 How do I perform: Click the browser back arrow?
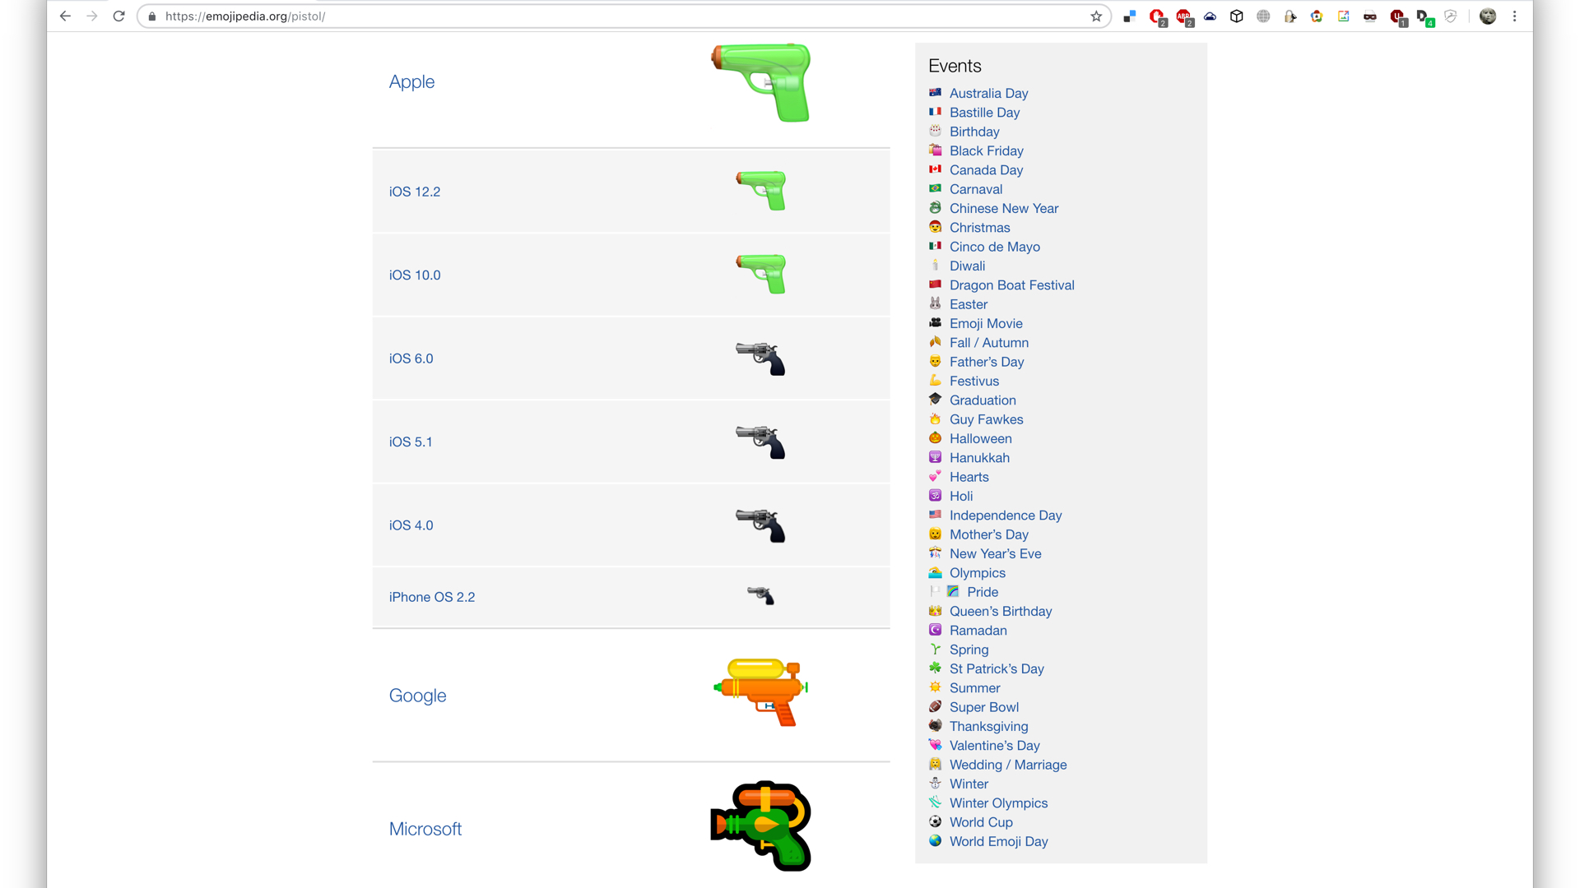[x=66, y=16]
